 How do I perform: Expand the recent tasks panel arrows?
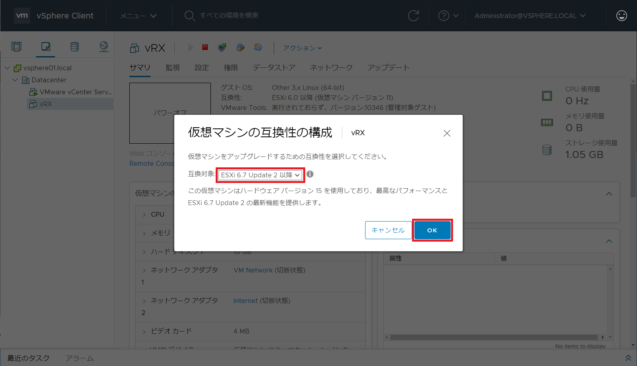coord(628,358)
